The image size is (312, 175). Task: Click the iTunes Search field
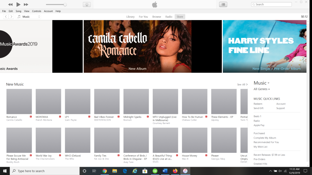click(271, 4)
